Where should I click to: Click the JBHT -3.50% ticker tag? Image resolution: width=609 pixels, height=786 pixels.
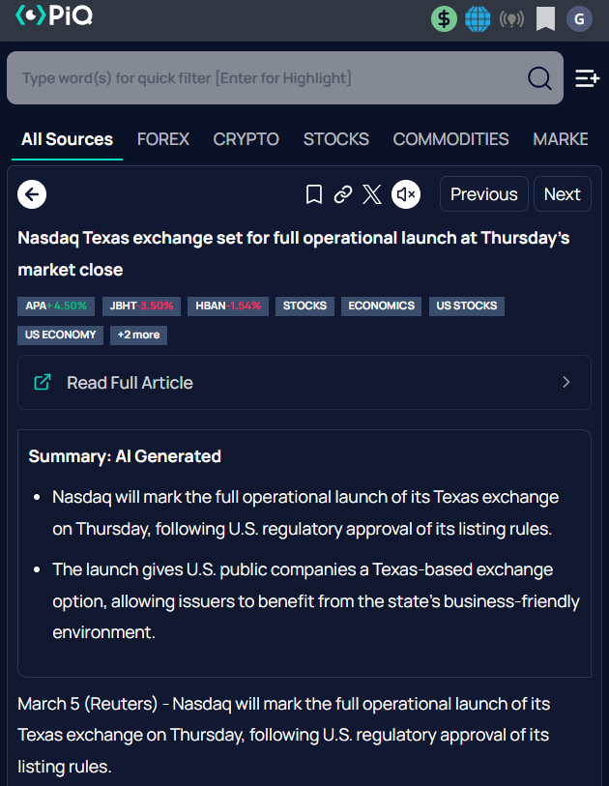141,306
